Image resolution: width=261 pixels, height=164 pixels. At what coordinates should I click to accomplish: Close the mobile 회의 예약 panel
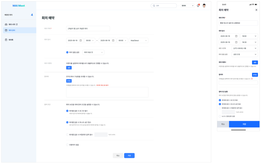pyautogui.click(x=256, y=10)
